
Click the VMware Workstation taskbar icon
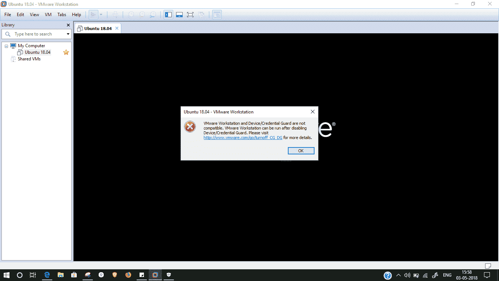coord(155,275)
